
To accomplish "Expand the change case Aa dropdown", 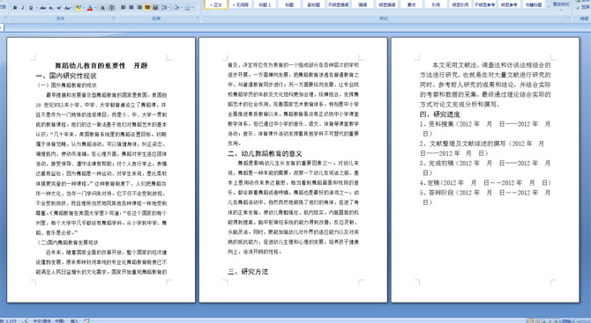I will pyautogui.click(x=68, y=8).
